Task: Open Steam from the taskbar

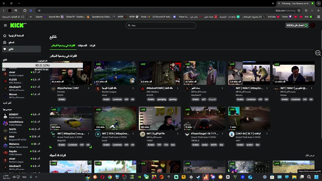Action: [x=198, y=177]
